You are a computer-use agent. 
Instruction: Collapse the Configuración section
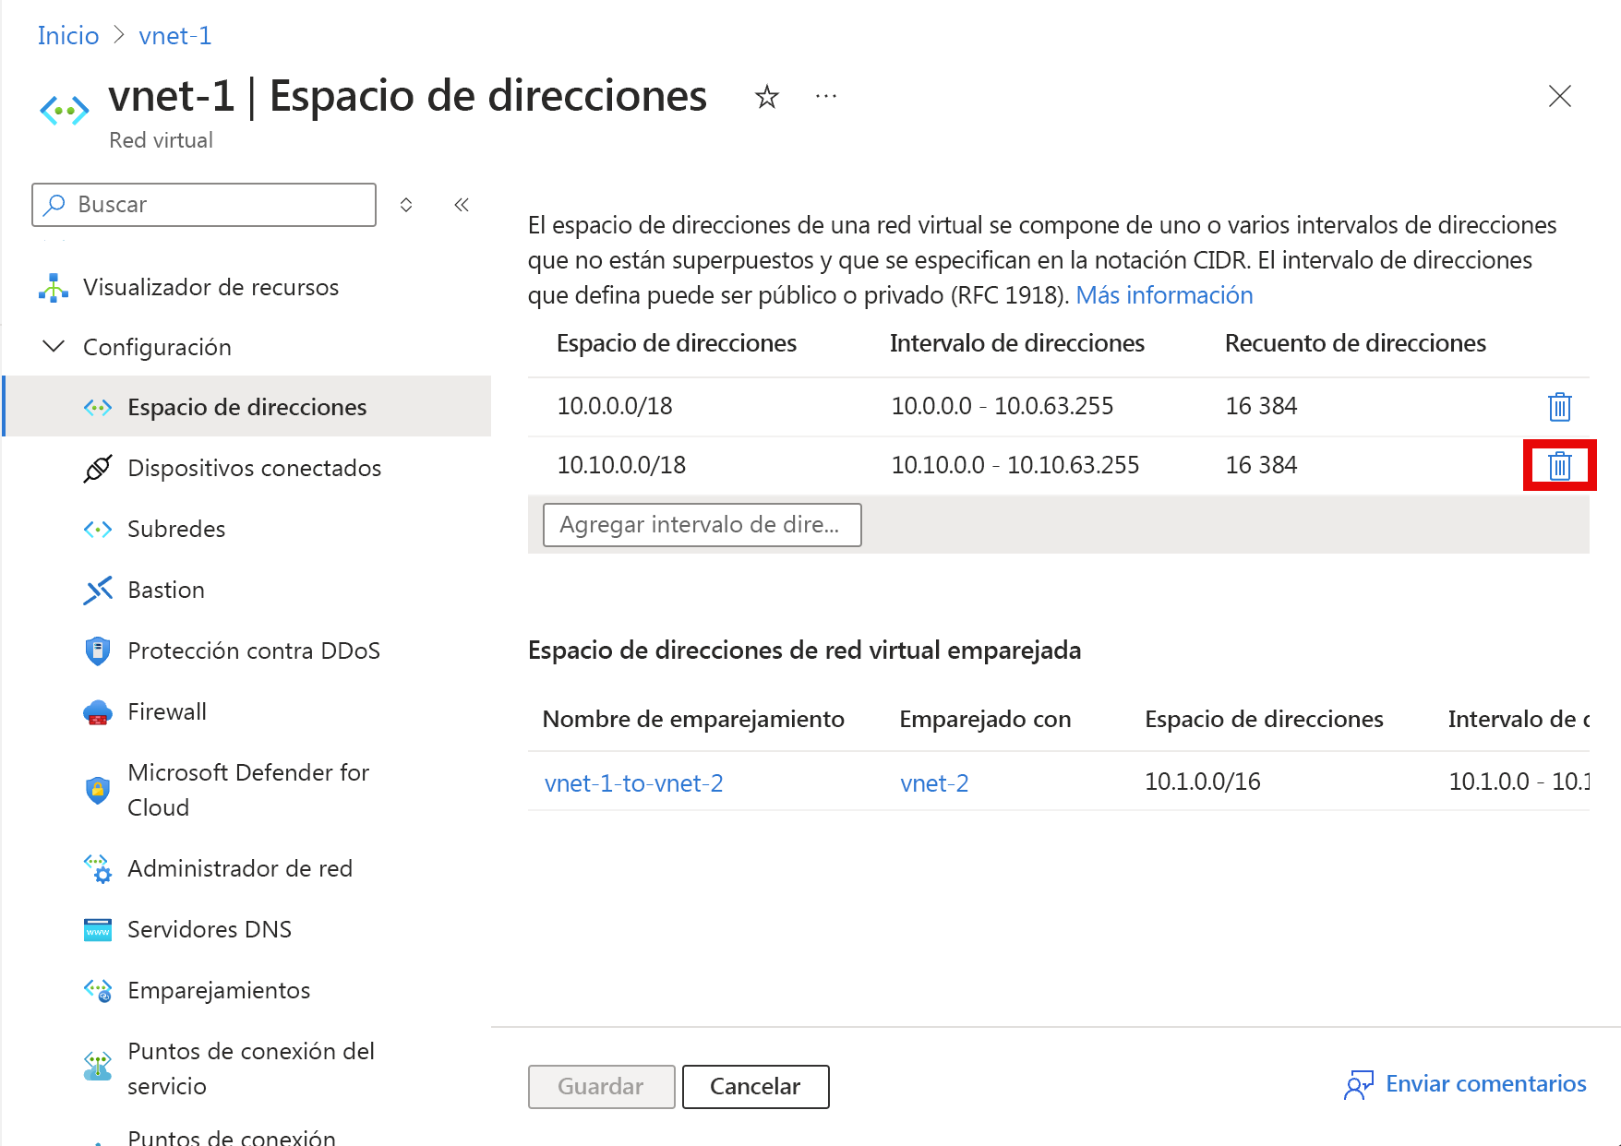tap(53, 346)
